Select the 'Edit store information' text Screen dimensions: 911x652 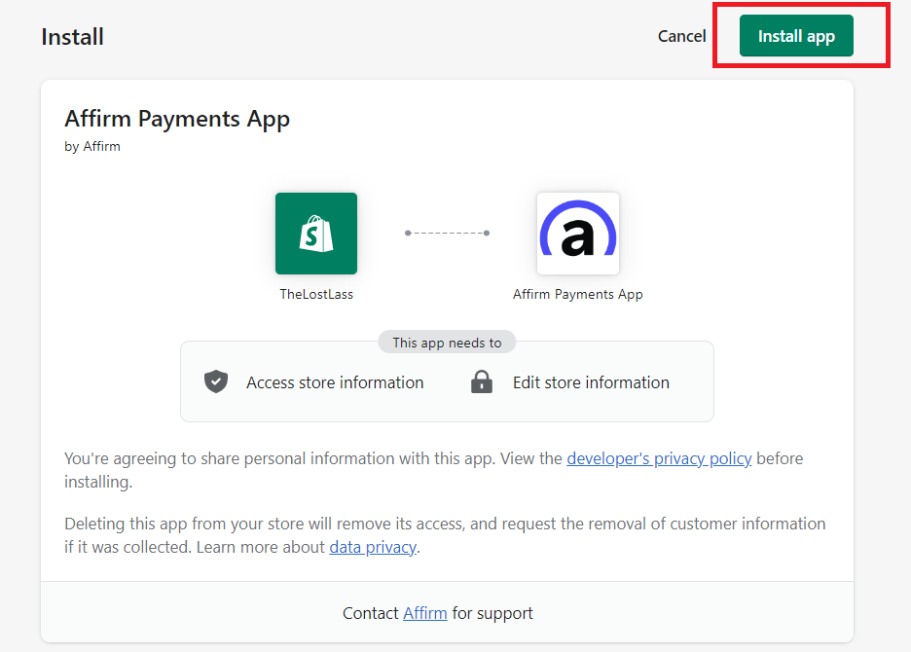pyautogui.click(x=591, y=382)
